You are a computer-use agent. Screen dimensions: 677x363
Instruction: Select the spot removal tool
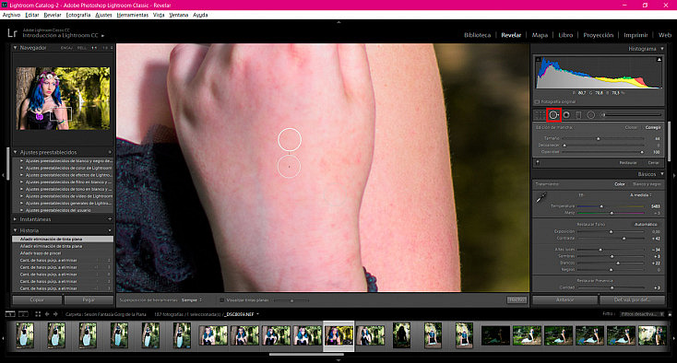553,115
